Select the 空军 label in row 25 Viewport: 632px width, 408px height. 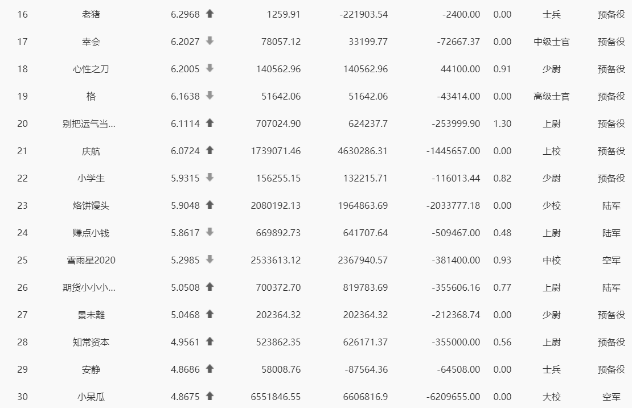tap(611, 260)
